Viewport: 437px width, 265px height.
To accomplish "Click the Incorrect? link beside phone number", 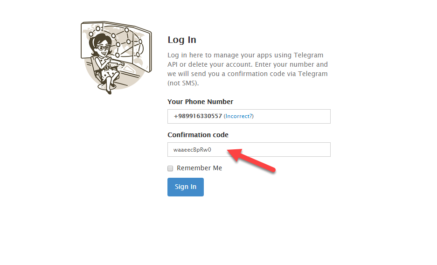I will coord(239,116).
